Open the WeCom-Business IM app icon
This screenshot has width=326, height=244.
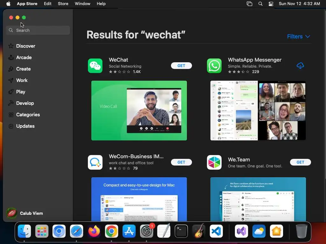coord(95,162)
